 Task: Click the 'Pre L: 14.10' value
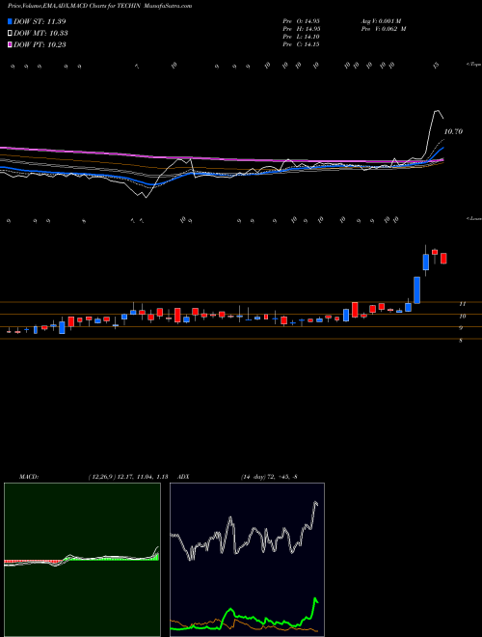302,37
